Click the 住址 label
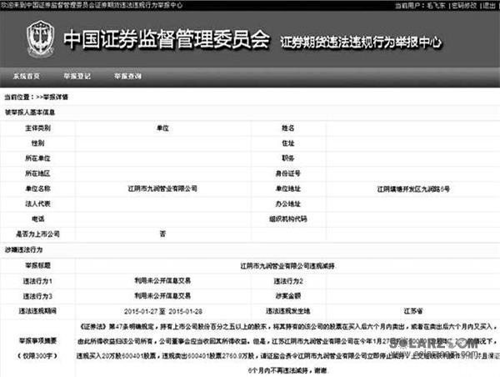 (288, 143)
